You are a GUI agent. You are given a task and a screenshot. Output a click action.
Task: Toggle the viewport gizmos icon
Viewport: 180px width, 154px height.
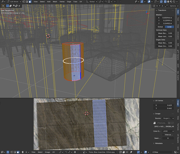142,2
